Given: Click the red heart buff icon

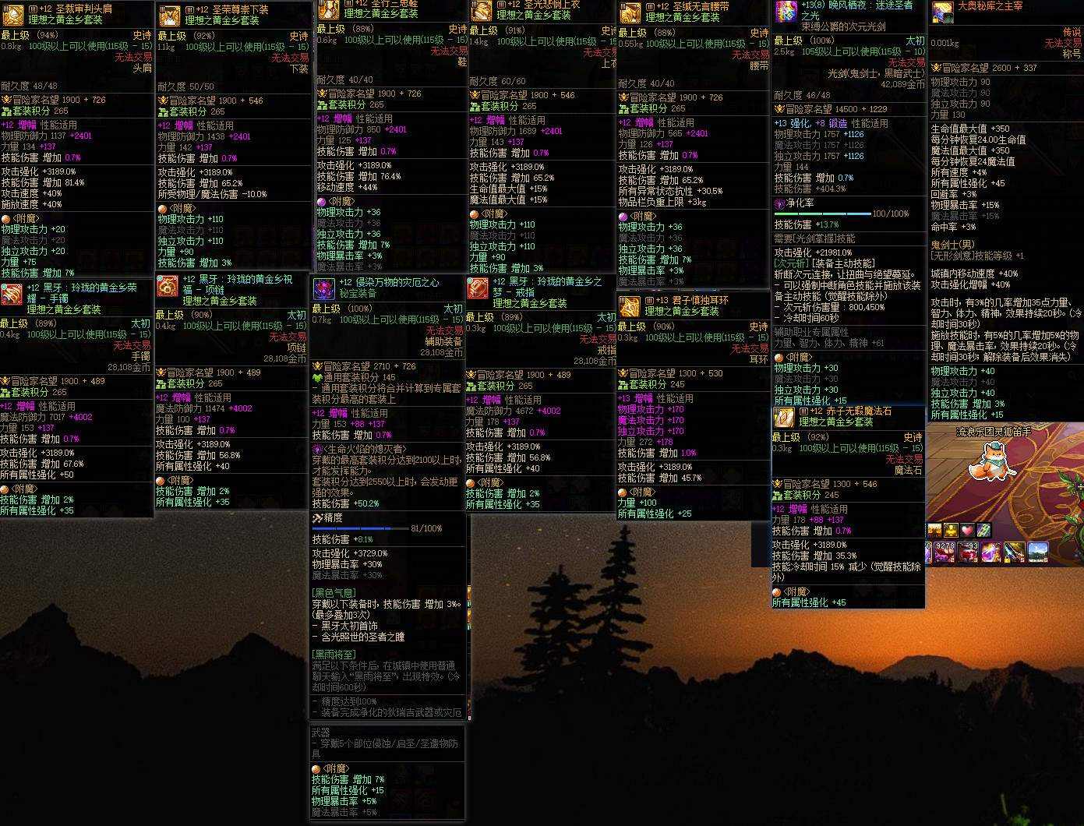Looking at the screenshot, I should 967,531.
